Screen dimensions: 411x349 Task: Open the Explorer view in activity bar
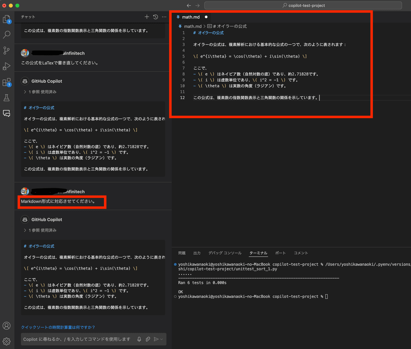[x=7, y=19]
